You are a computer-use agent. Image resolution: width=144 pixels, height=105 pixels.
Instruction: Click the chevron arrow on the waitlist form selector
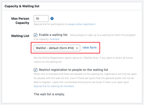(x=77, y=48)
